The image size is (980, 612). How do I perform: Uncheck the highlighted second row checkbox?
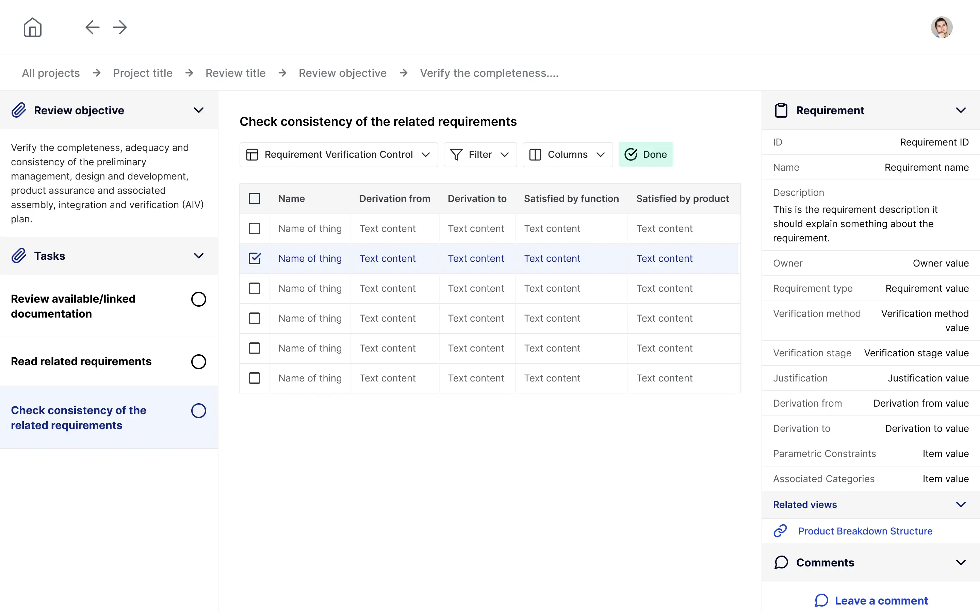pos(254,259)
